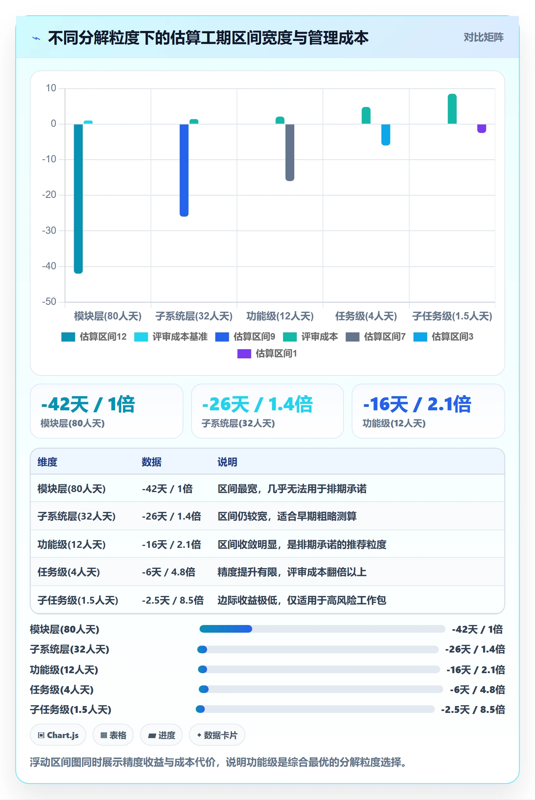The height and width of the screenshot is (800, 535).
Task: Click the progress value -6天 / 4.8倍
Action: [x=477, y=690]
